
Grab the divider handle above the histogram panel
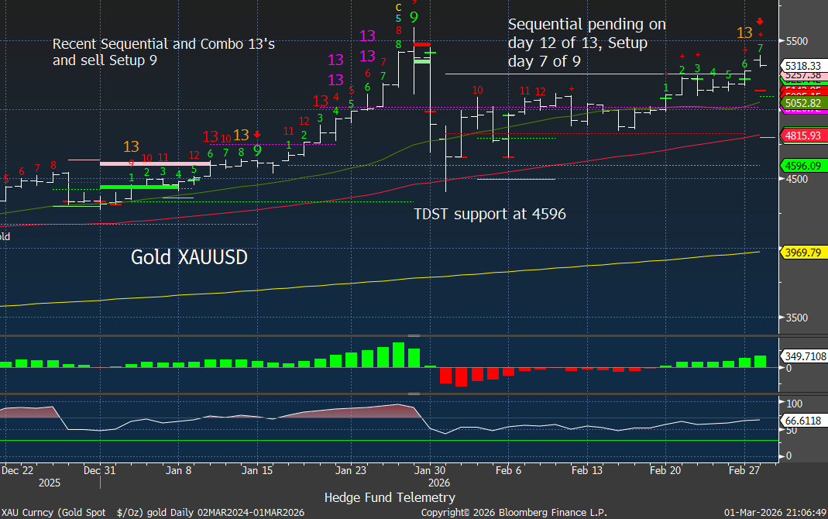coord(414,335)
